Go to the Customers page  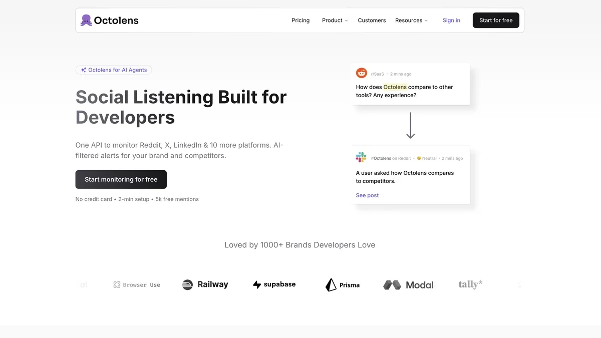[x=372, y=21]
